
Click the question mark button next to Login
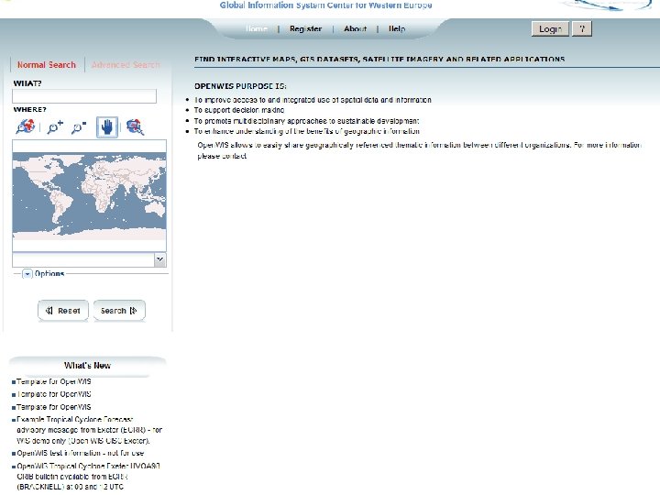click(x=582, y=29)
